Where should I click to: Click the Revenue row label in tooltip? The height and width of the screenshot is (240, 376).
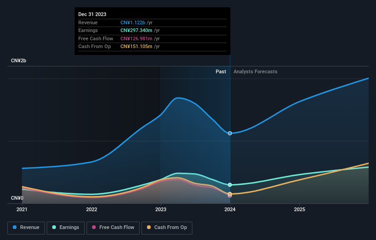(x=88, y=22)
